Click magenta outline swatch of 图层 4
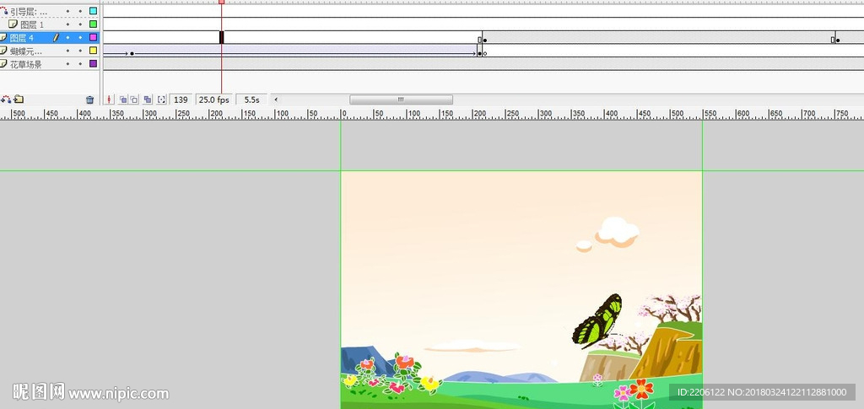 [93, 38]
